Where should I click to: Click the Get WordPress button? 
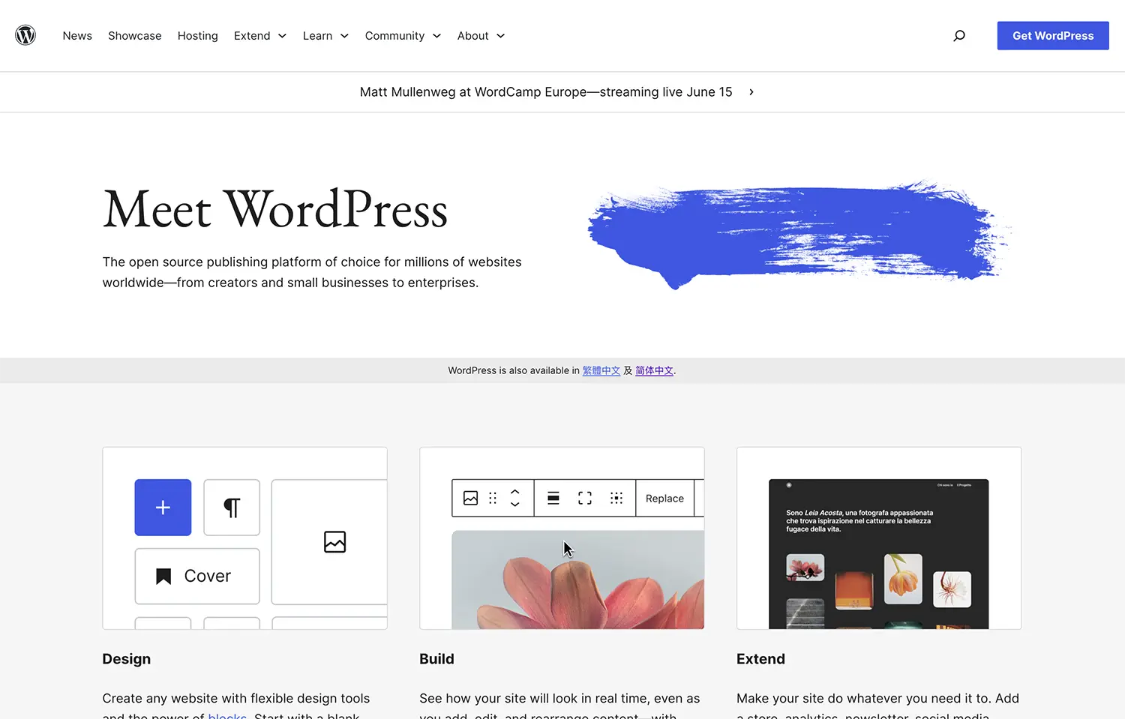click(x=1053, y=36)
